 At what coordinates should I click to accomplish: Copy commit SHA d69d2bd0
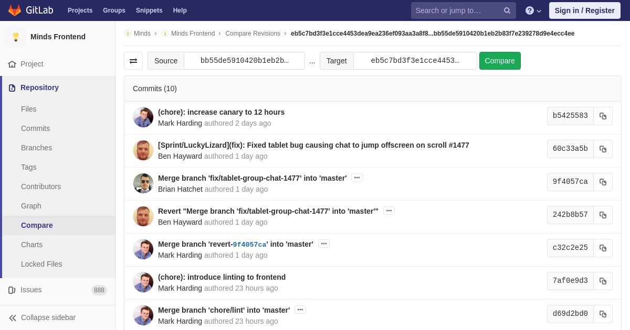coord(603,314)
